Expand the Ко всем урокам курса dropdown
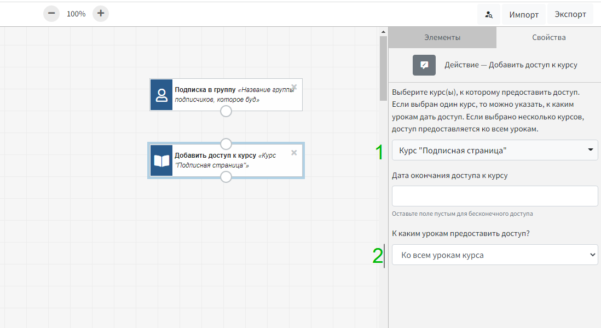 [x=495, y=255]
